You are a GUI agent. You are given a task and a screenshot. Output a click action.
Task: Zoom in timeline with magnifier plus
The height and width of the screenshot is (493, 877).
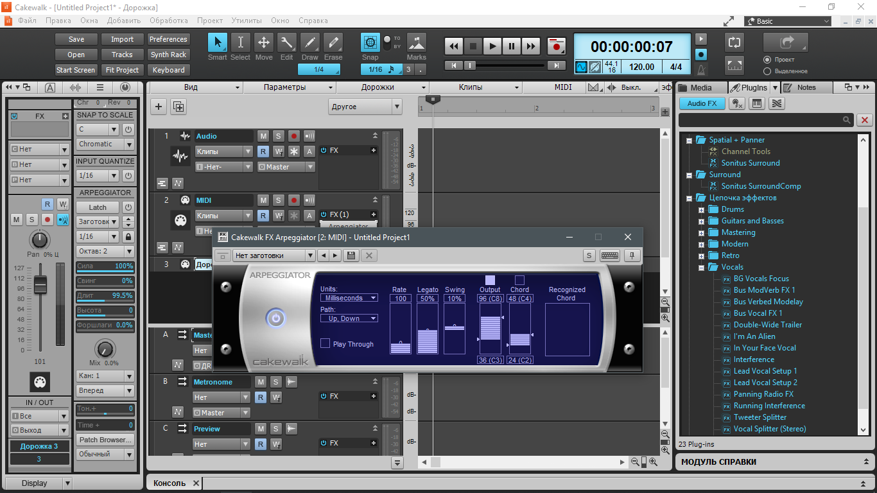653,462
